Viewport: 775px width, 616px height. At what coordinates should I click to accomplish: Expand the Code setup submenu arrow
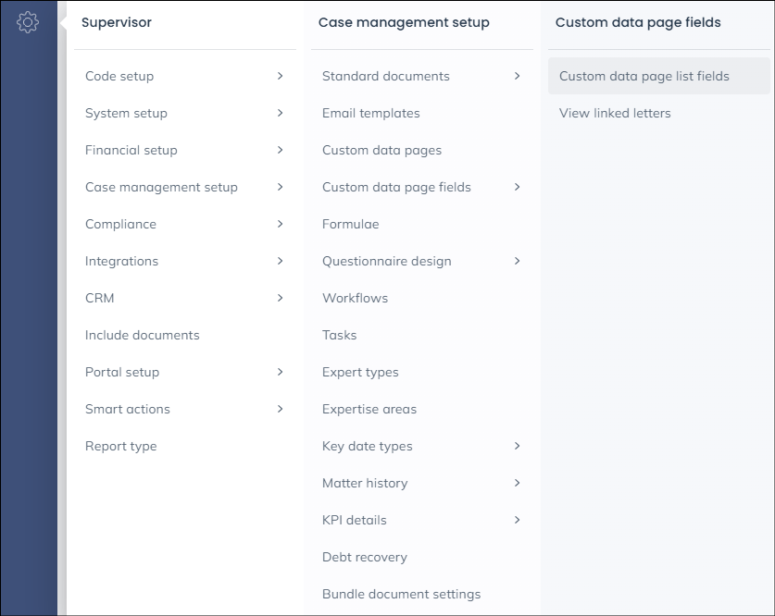tap(280, 76)
